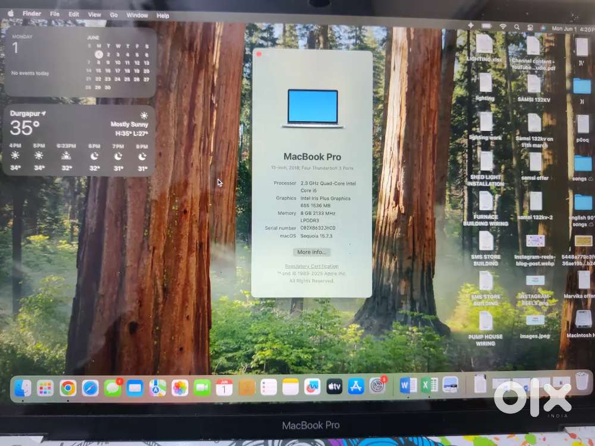Open Microsoft Excel from the dock
595x446 pixels.
pos(429,385)
